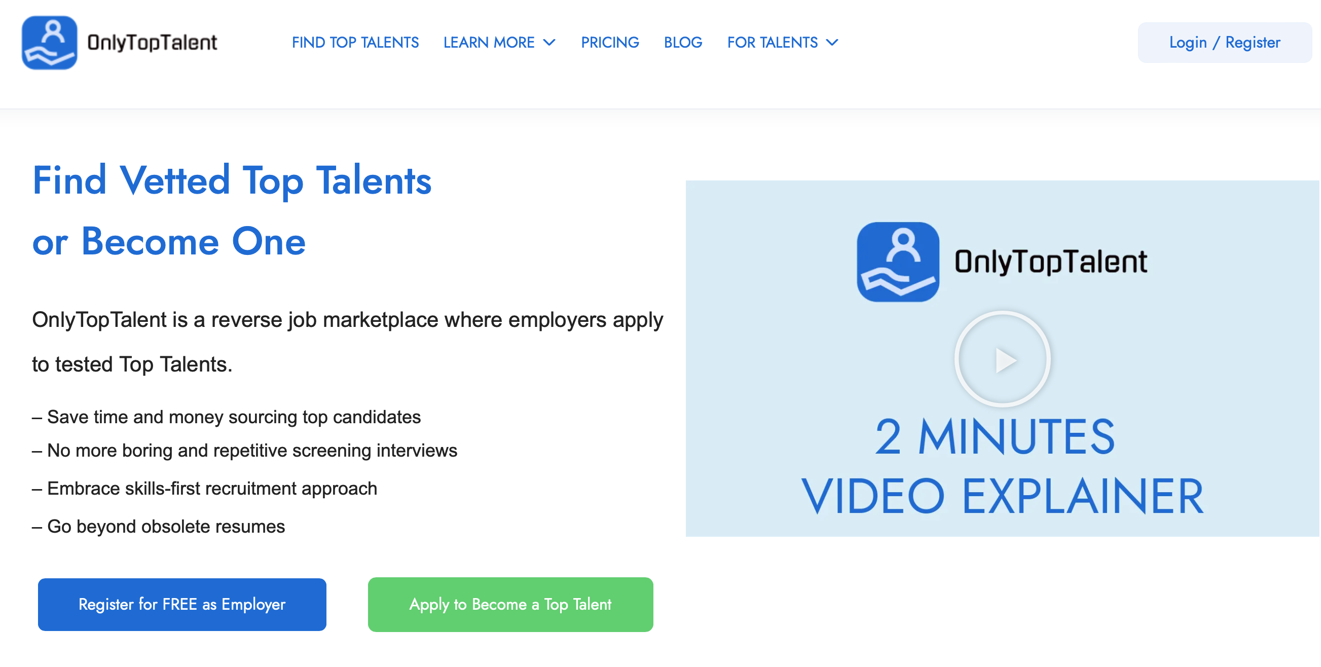
Task: Click the reverse job marketplace description text
Action: (x=347, y=320)
